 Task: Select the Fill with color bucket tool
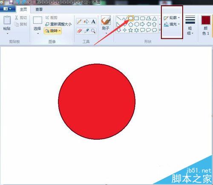click(x=86, y=22)
